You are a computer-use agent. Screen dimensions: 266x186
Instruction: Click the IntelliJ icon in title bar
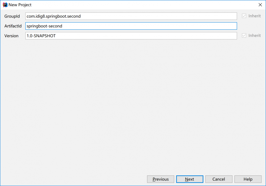5,5
